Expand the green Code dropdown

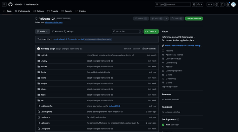[151, 31]
